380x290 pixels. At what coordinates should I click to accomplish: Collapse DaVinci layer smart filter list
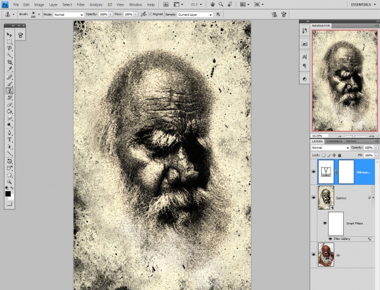[x=373, y=198]
